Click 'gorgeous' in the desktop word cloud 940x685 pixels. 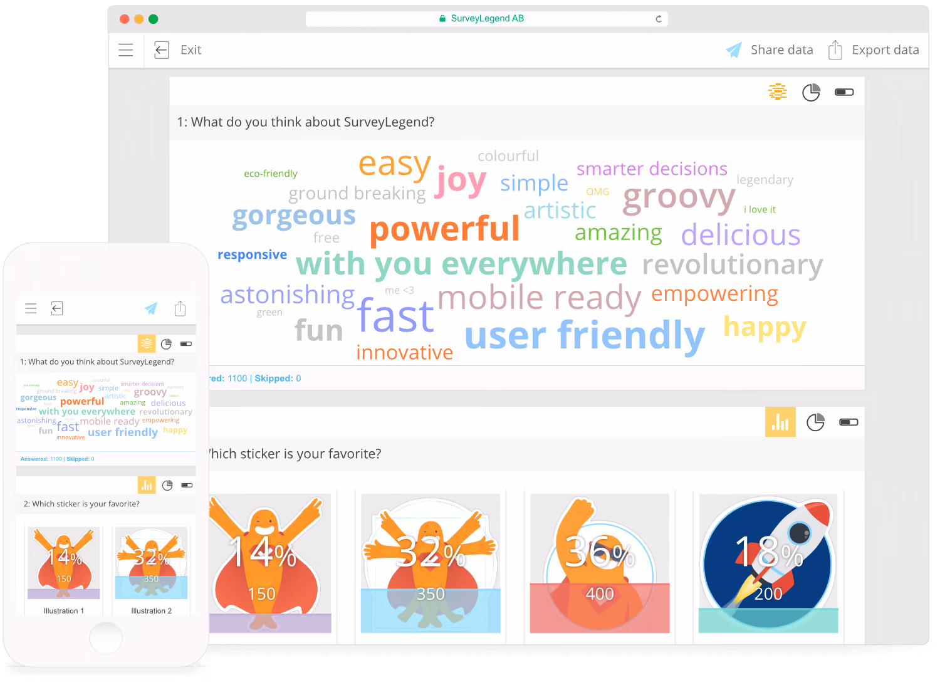[294, 217]
